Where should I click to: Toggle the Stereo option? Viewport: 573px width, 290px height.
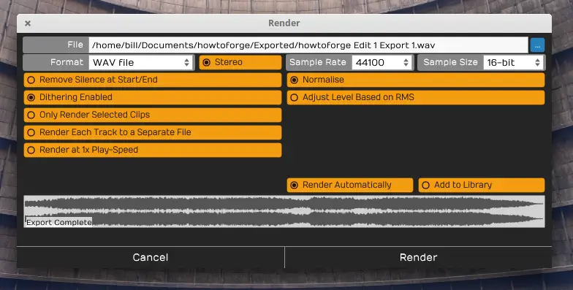[240, 63]
